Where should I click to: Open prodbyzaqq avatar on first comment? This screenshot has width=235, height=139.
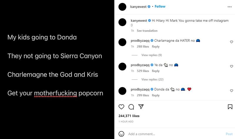(x=122, y=42)
